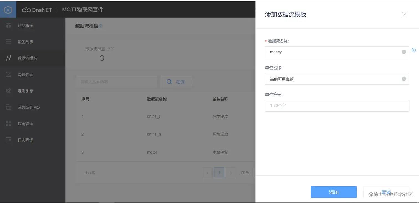This screenshot has width=419, height=203.
Task: Click the 序号 column header
Action: (85, 99)
